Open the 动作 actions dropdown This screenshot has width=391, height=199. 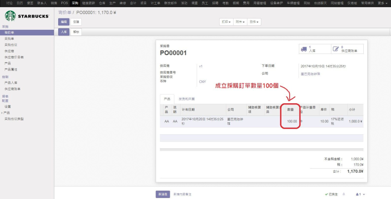pos(254,22)
